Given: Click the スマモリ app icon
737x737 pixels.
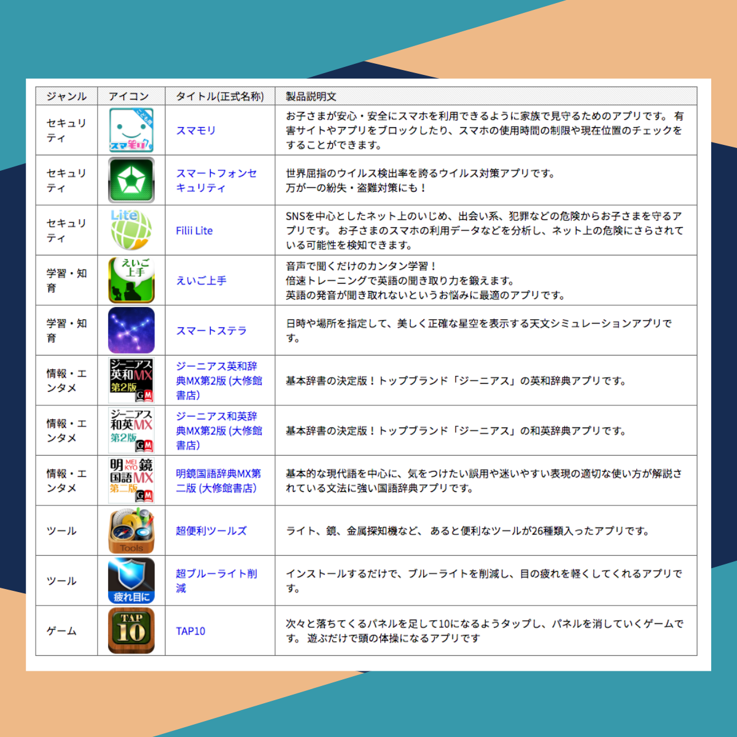Looking at the screenshot, I should [131, 130].
